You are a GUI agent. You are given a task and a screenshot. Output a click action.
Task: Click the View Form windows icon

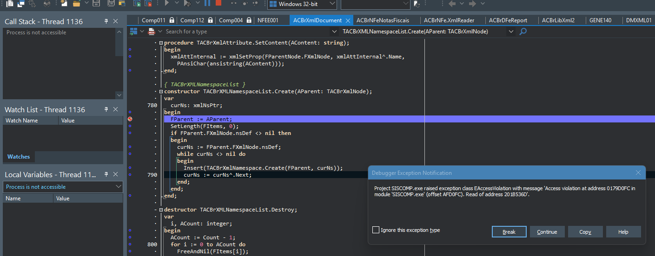(x=21, y=4)
